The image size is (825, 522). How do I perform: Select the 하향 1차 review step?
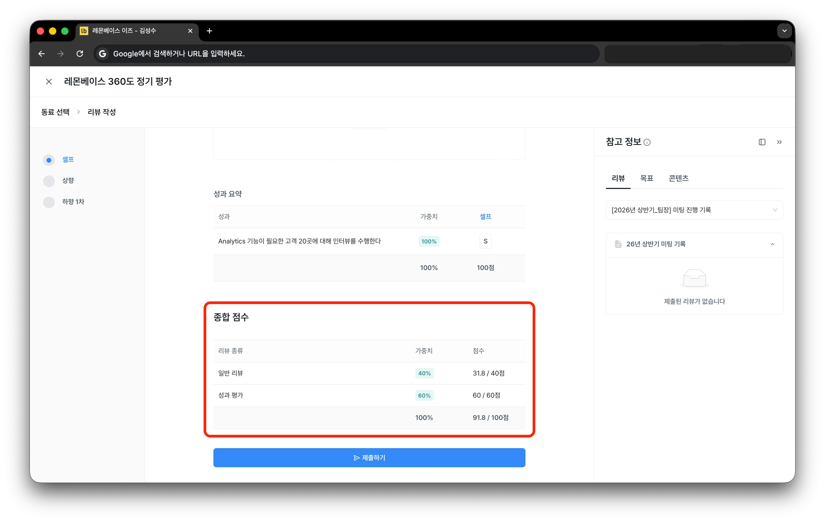pyautogui.click(x=73, y=202)
